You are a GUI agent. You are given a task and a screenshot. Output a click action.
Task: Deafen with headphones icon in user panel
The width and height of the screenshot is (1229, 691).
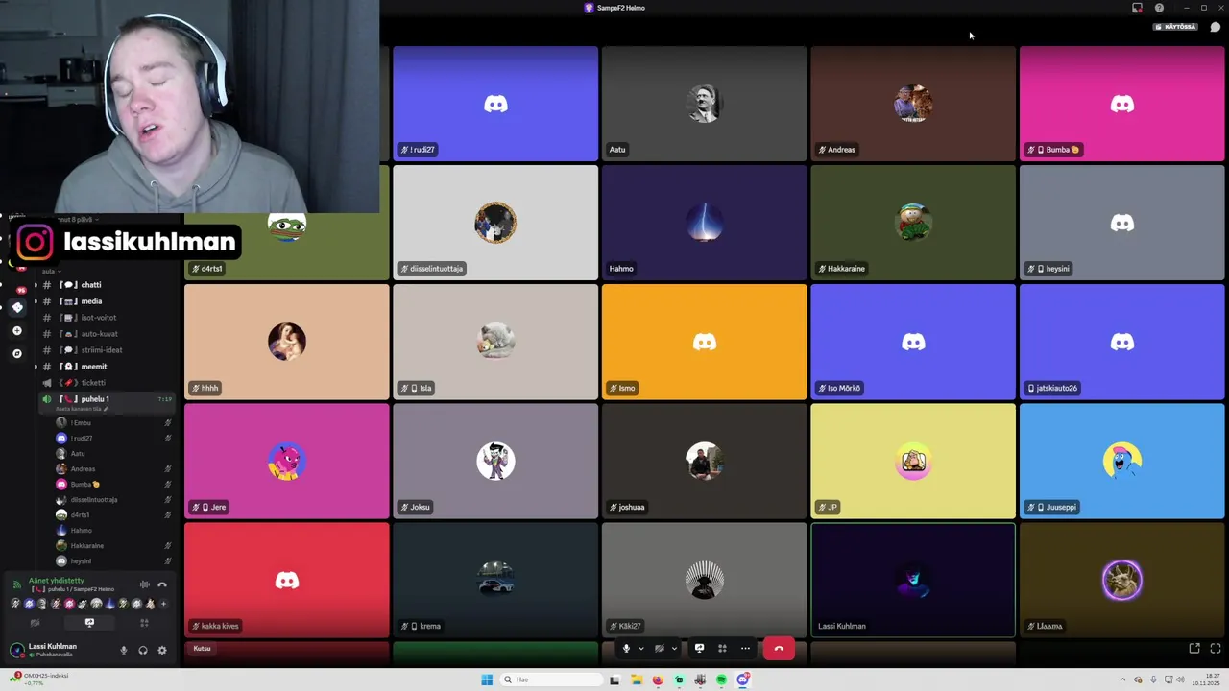[143, 650]
